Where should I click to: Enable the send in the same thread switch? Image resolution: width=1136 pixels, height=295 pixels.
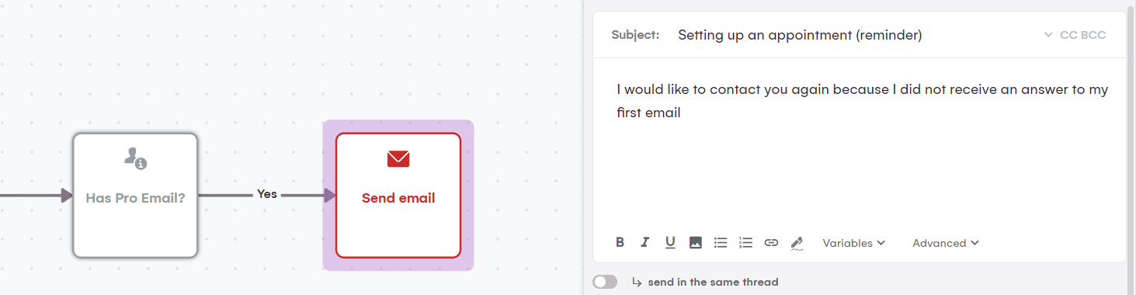point(605,282)
